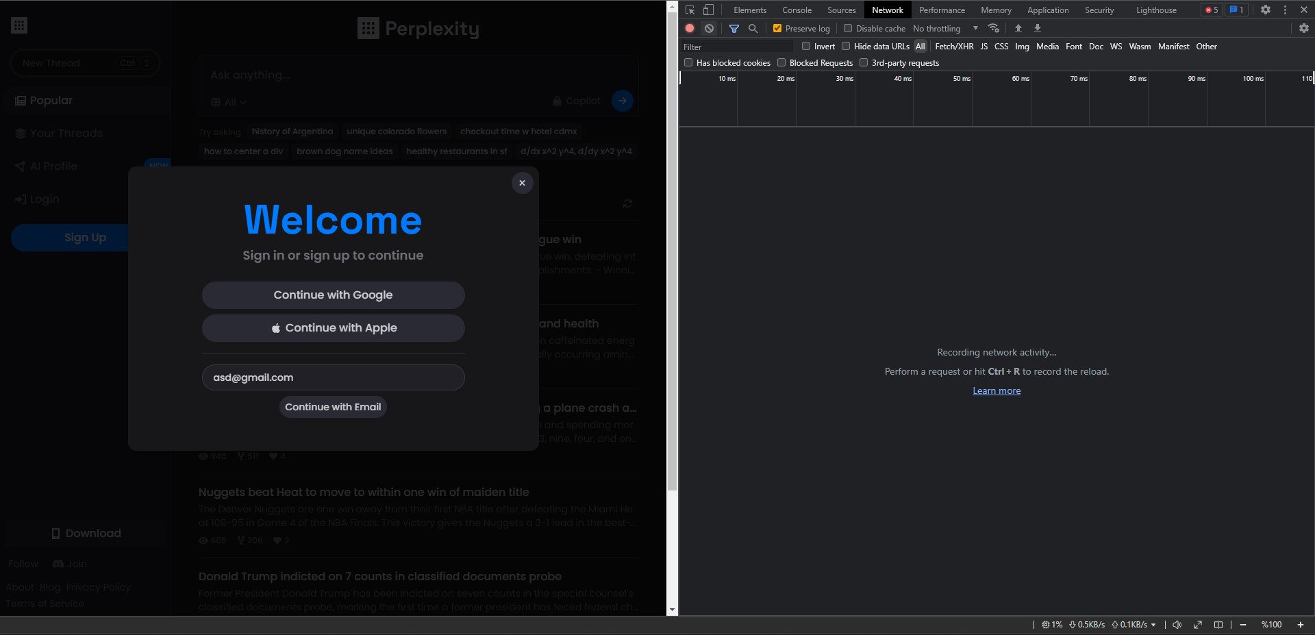The image size is (1315, 635).
Task: Enable Disable cache checkbox
Action: [848, 28]
